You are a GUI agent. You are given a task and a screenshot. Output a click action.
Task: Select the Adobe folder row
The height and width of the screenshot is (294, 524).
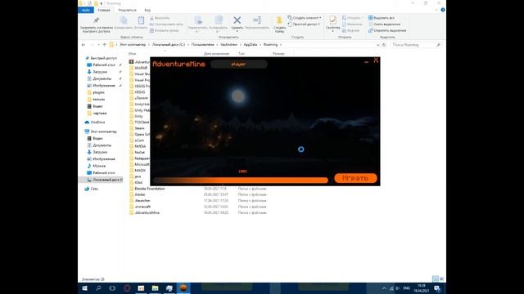pos(140,194)
